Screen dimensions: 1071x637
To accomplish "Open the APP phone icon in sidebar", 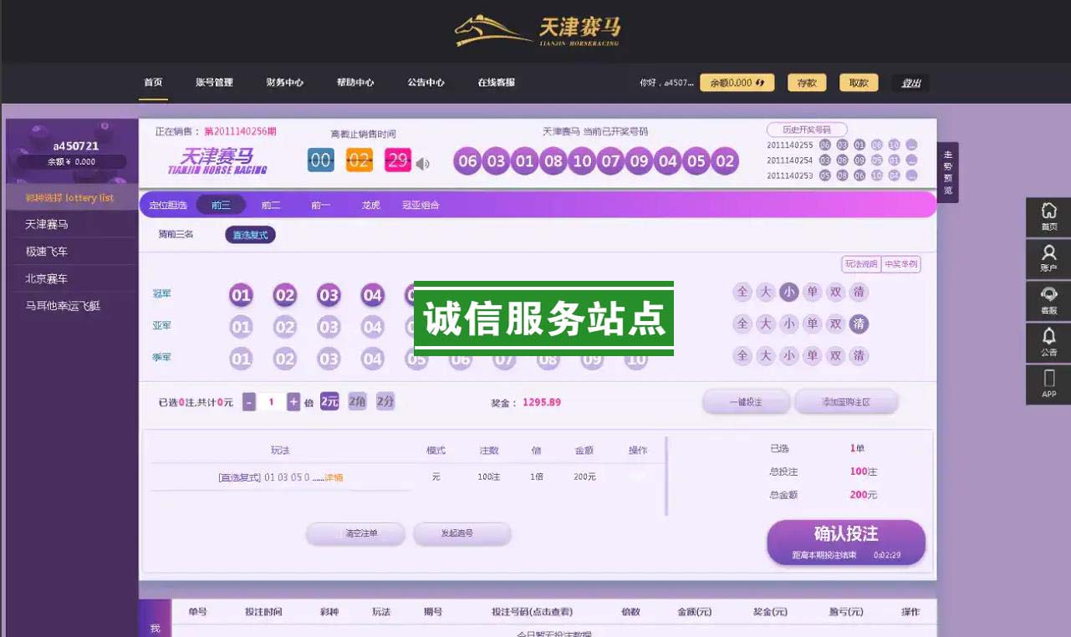I will tap(1048, 385).
